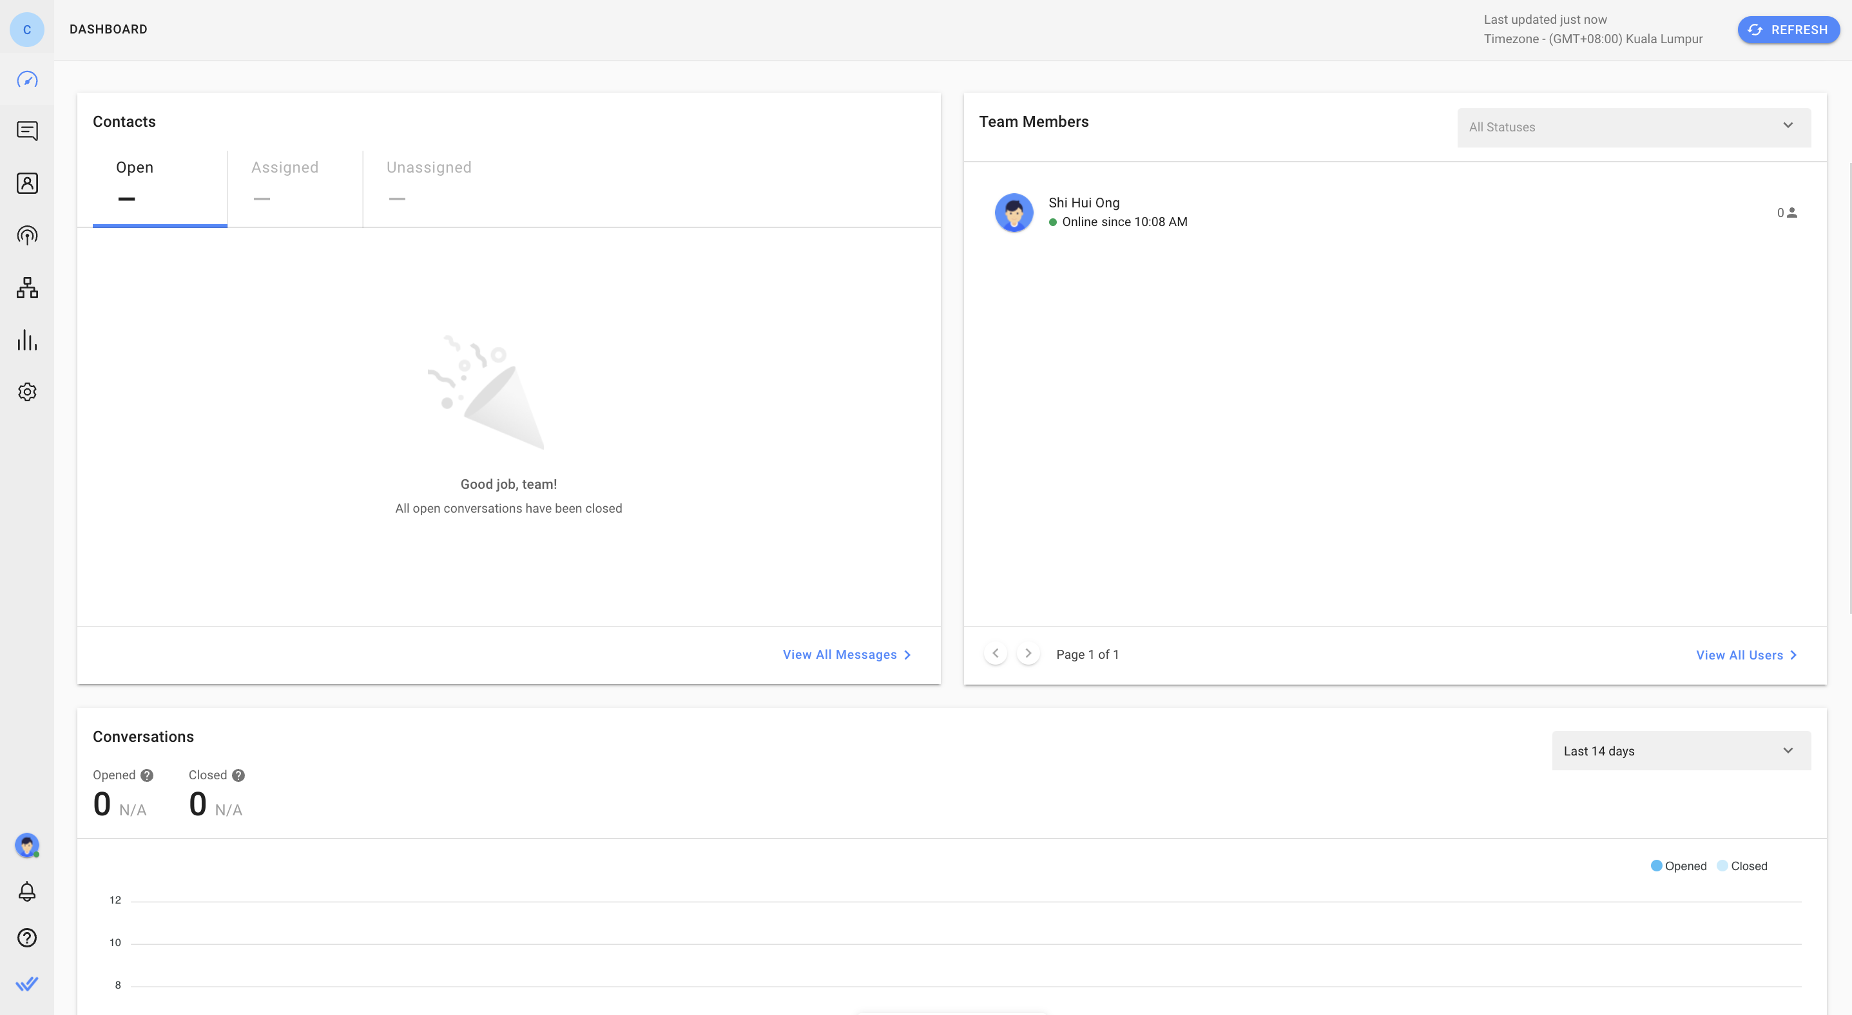
Task: Open the notifications bell icon
Action: pos(28,891)
